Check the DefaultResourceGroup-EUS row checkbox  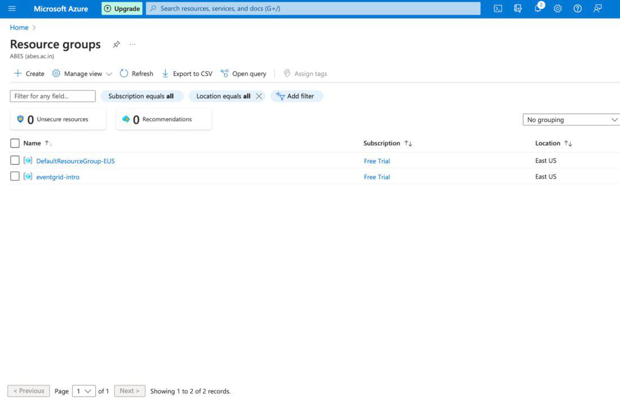(x=15, y=160)
